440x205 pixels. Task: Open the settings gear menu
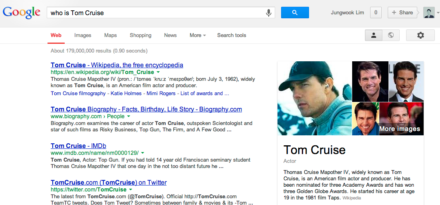click(420, 35)
